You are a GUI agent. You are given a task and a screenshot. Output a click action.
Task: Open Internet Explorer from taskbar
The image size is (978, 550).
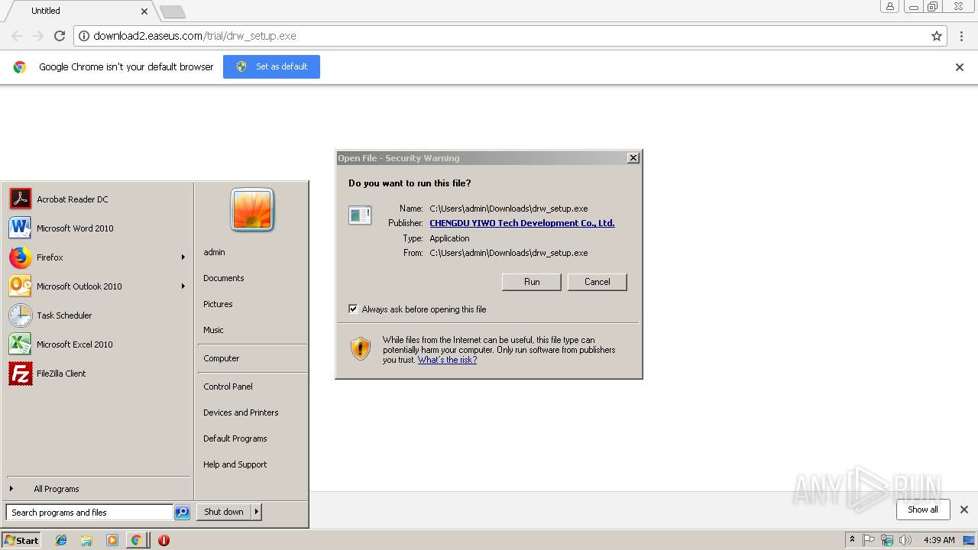tap(61, 540)
